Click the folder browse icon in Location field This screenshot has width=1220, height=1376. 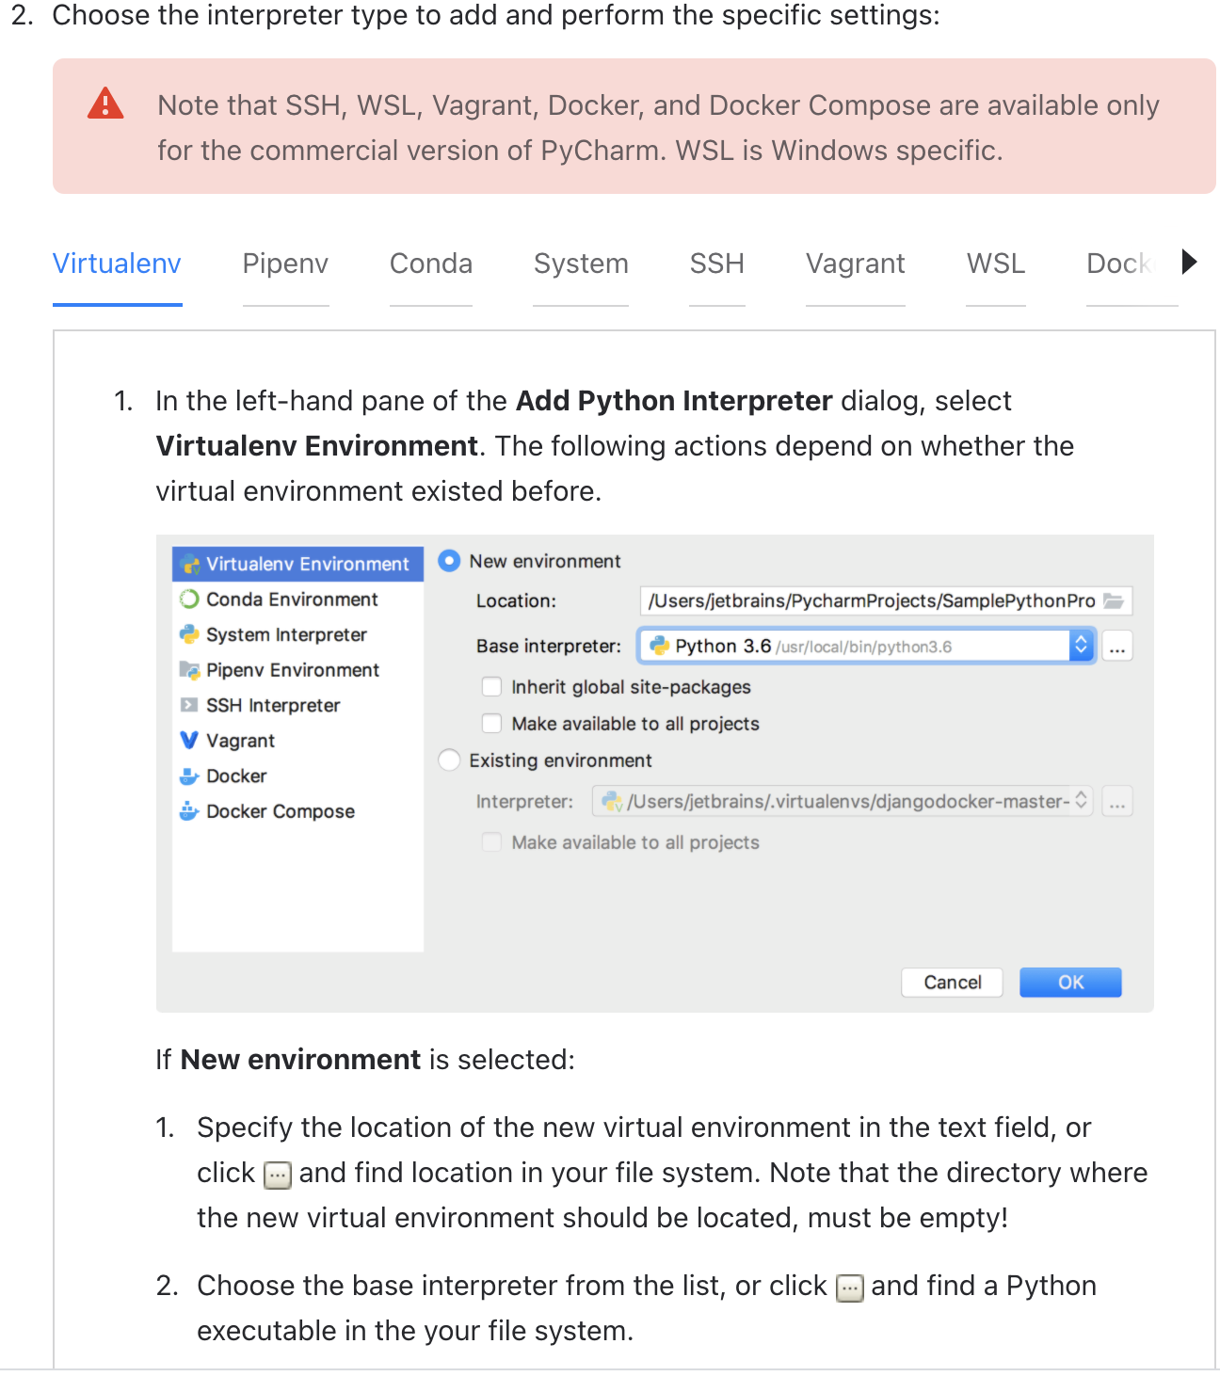[x=1114, y=600]
